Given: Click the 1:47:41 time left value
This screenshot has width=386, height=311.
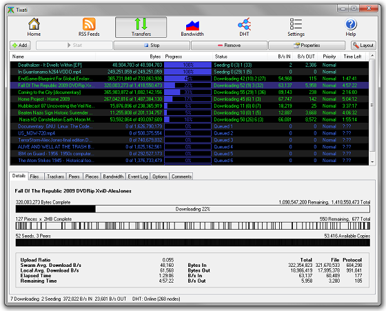Looking at the screenshot, I should click(x=349, y=79).
